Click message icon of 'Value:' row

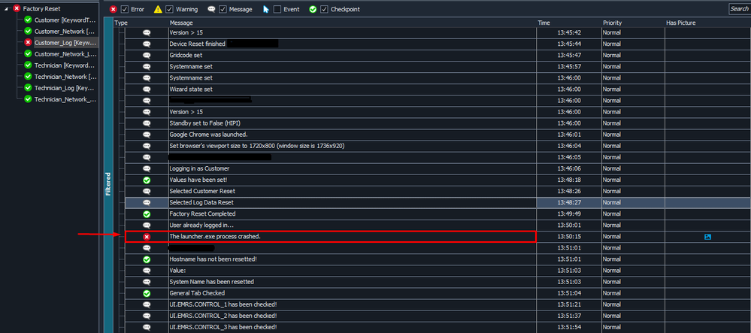click(x=147, y=271)
